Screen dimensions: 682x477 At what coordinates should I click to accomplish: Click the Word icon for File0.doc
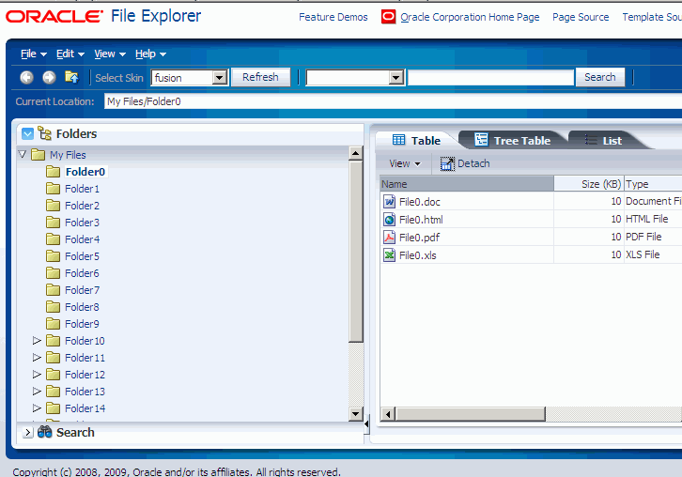(x=389, y=202)
